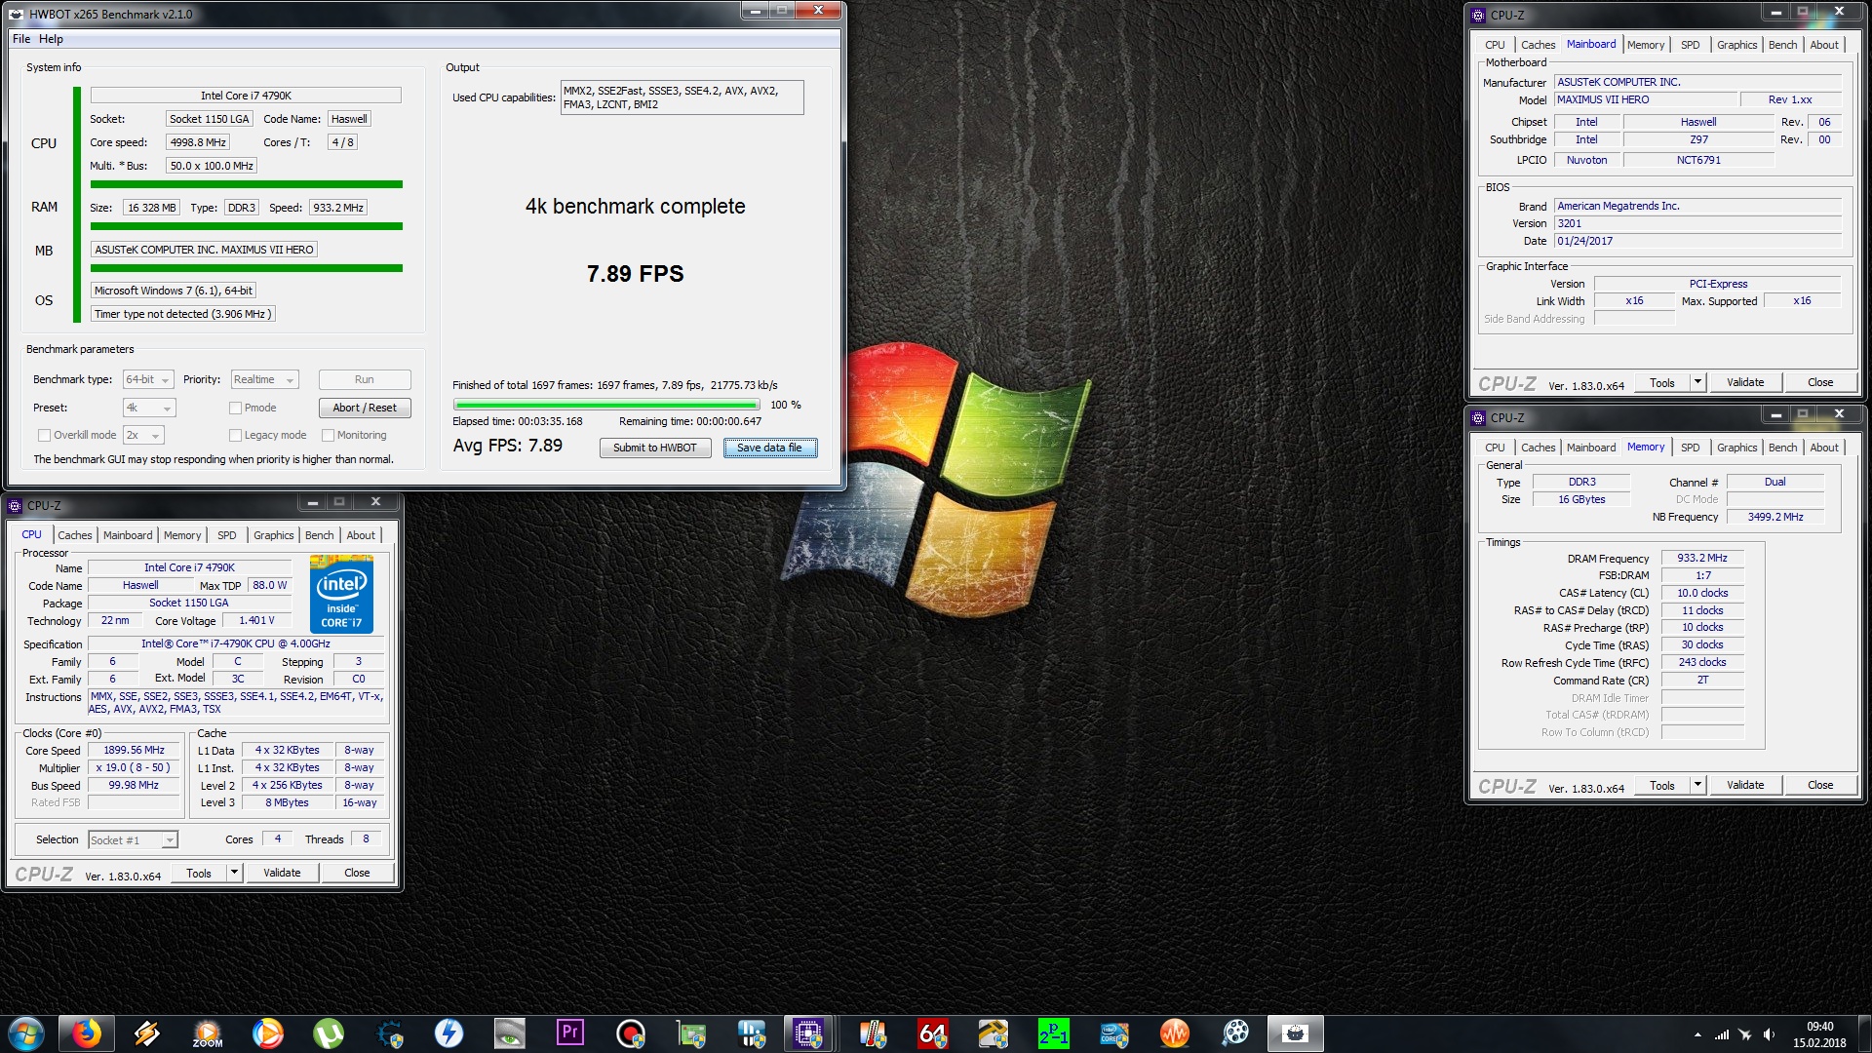Launch Winamp from the taskbar

147,1033
